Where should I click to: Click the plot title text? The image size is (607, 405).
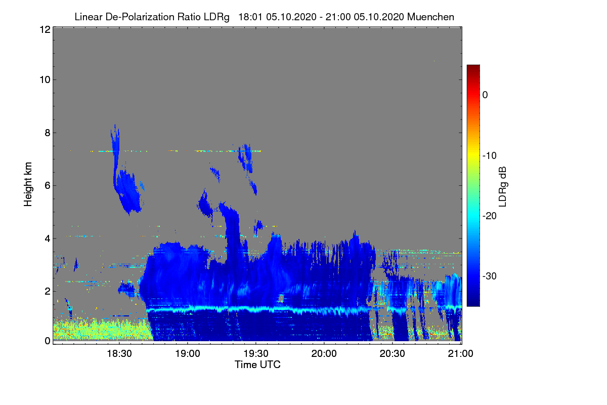coord(264,17)
